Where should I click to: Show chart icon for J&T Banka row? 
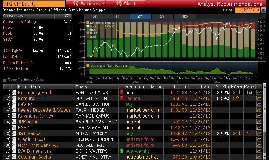pos(259,133)
